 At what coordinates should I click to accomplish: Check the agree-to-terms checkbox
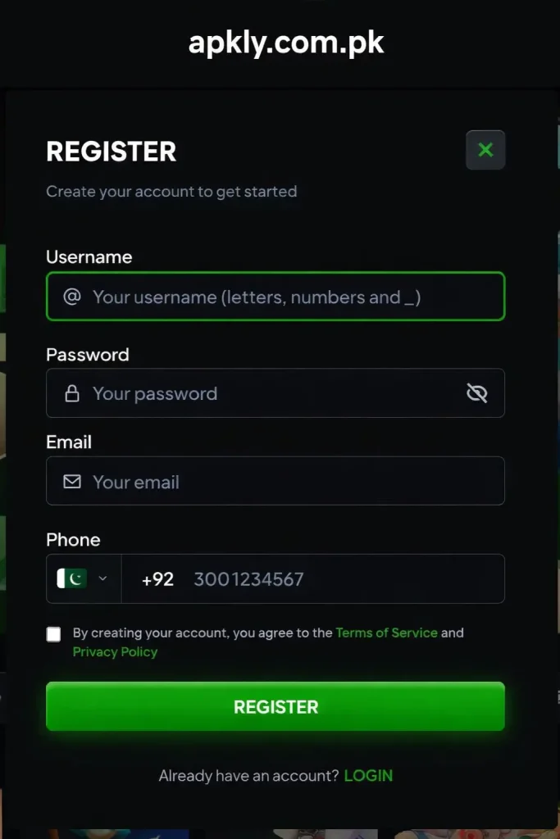point(54,634)
